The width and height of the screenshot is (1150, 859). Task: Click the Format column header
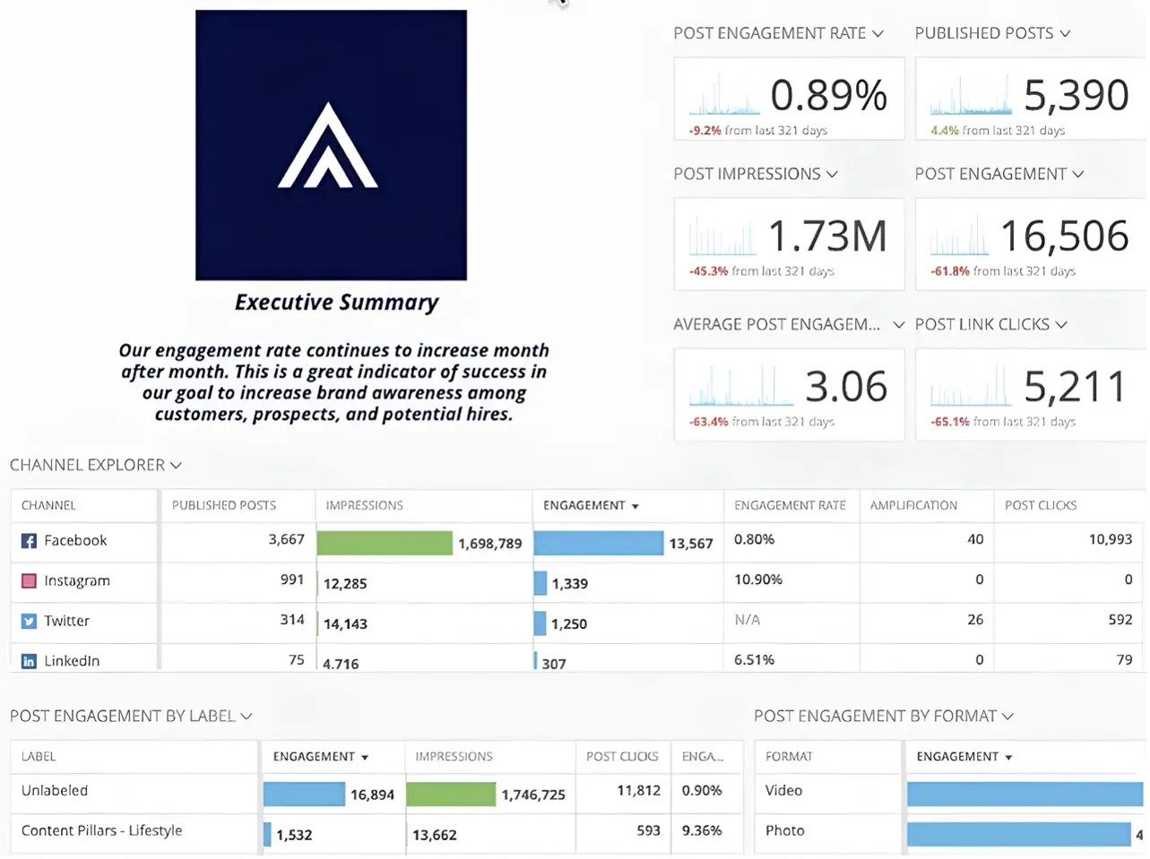(x=790, y=758)
